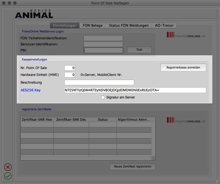Click the AES256 Key value field
This screenshot has width=220, height=184.
point(135,90)
